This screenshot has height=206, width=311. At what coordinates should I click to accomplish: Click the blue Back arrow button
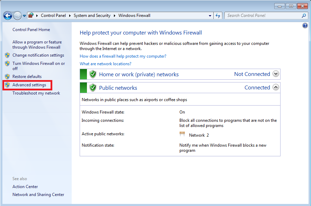tap(8, 16)
